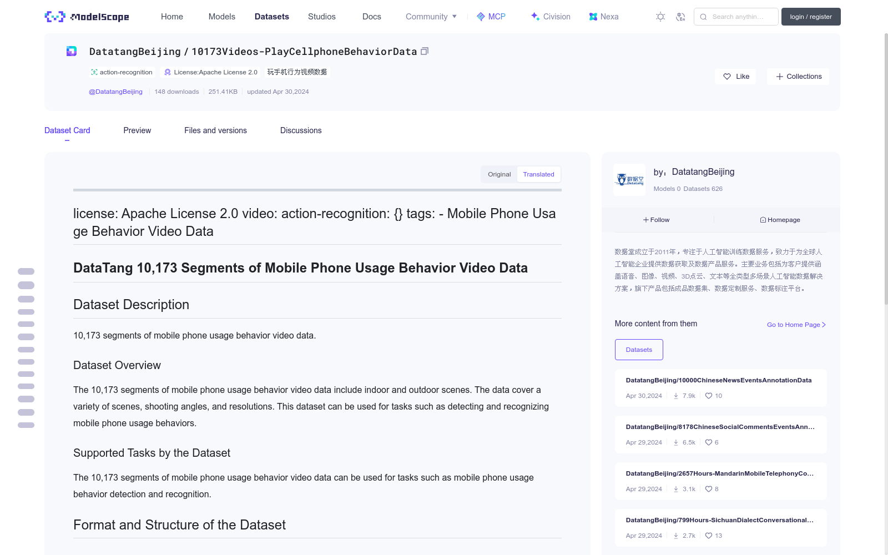Click the updated Apr 30,2024 text
This screenshot has width=888, height=555.
pos(278,92)
